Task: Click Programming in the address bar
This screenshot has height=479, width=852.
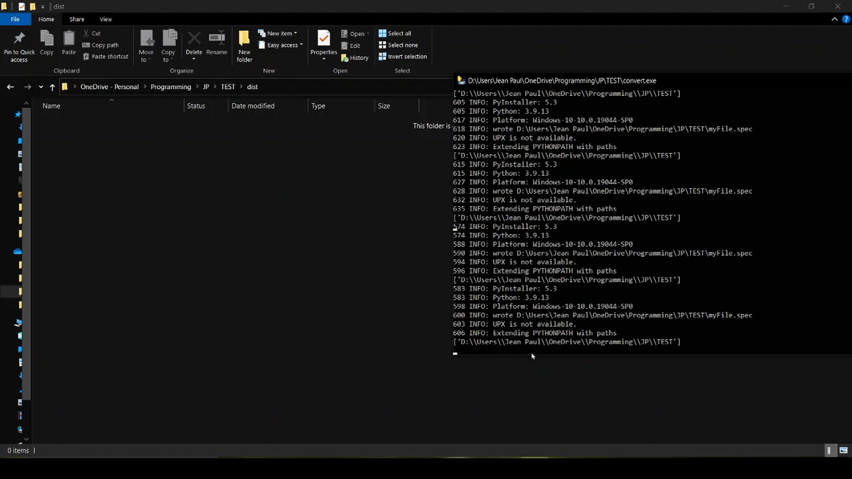Action: point(171,87)
